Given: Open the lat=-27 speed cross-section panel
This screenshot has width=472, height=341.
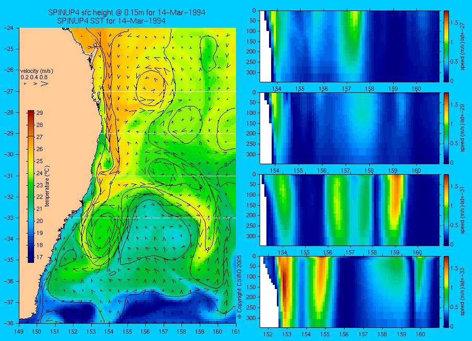Looking at the screenshot, I should [x=349, y=46].
